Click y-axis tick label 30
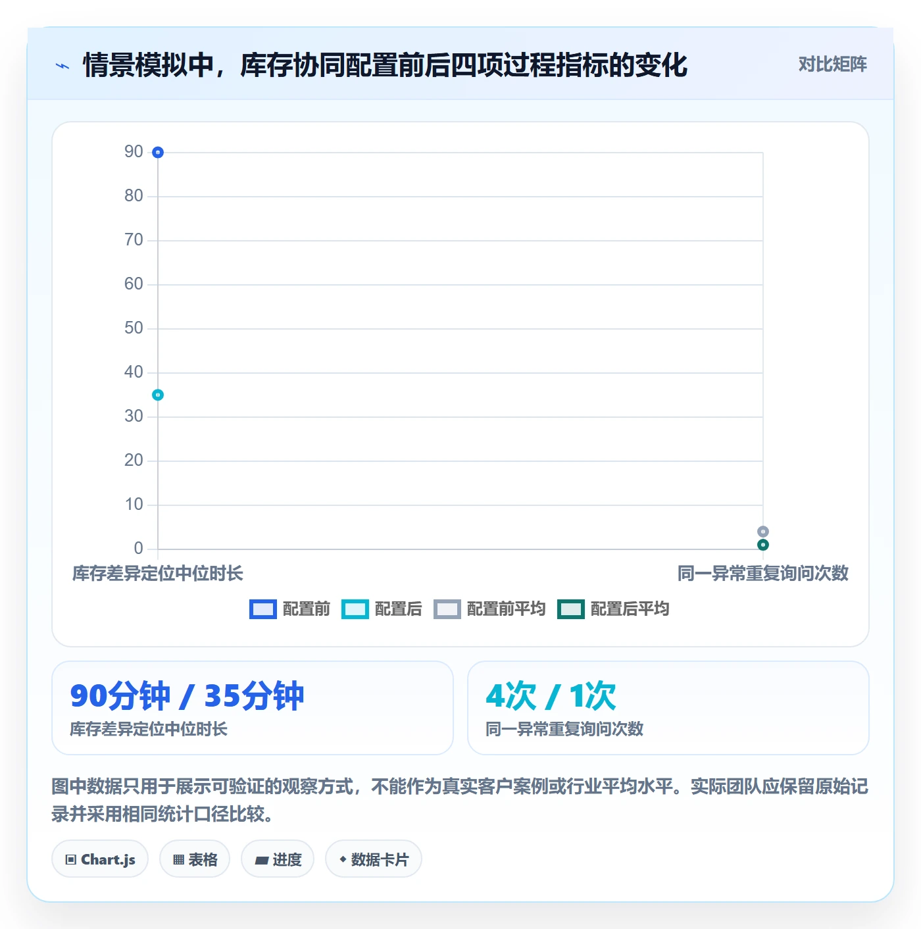 click(134, 416)
